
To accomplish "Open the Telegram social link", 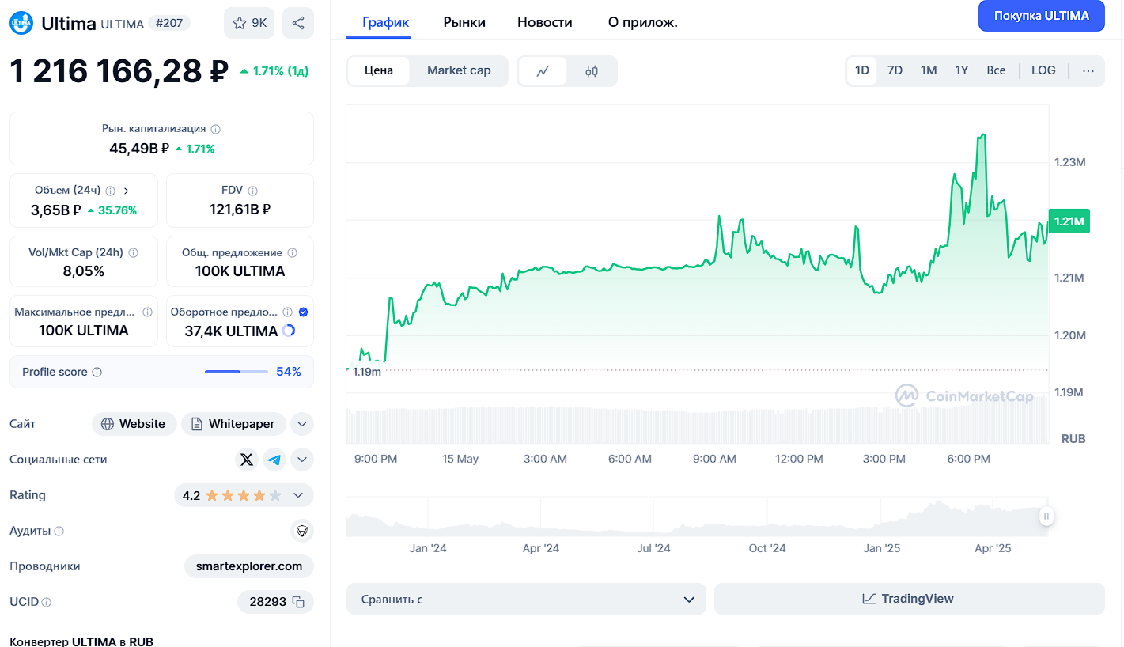I will tap(274, 460).
